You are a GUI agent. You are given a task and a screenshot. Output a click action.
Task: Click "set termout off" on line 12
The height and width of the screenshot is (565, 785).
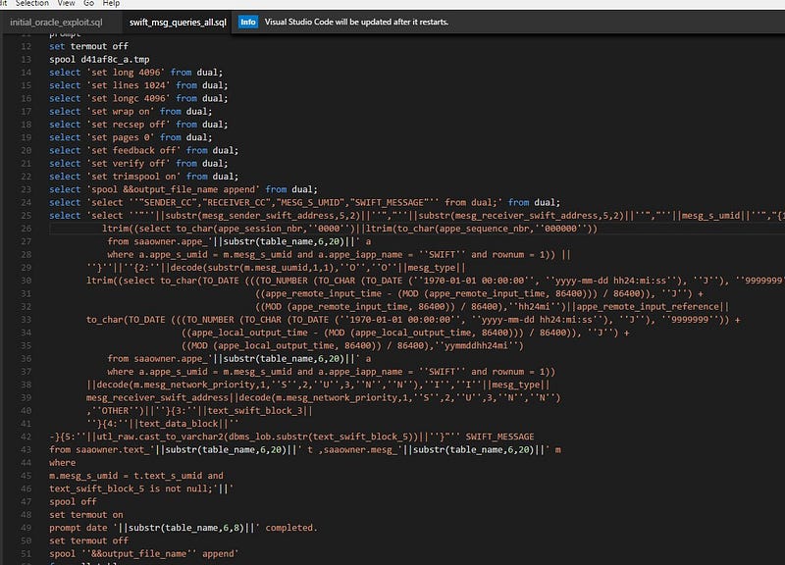[88, 46]
